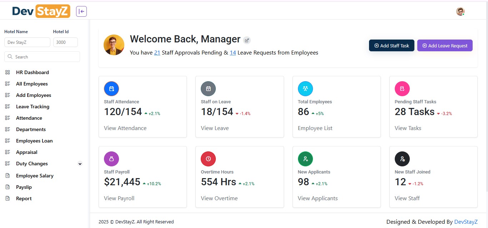The image size is (488, 228).
Task: Click the gray Staff on Leave icon
Action: click(x=208, y=89)
